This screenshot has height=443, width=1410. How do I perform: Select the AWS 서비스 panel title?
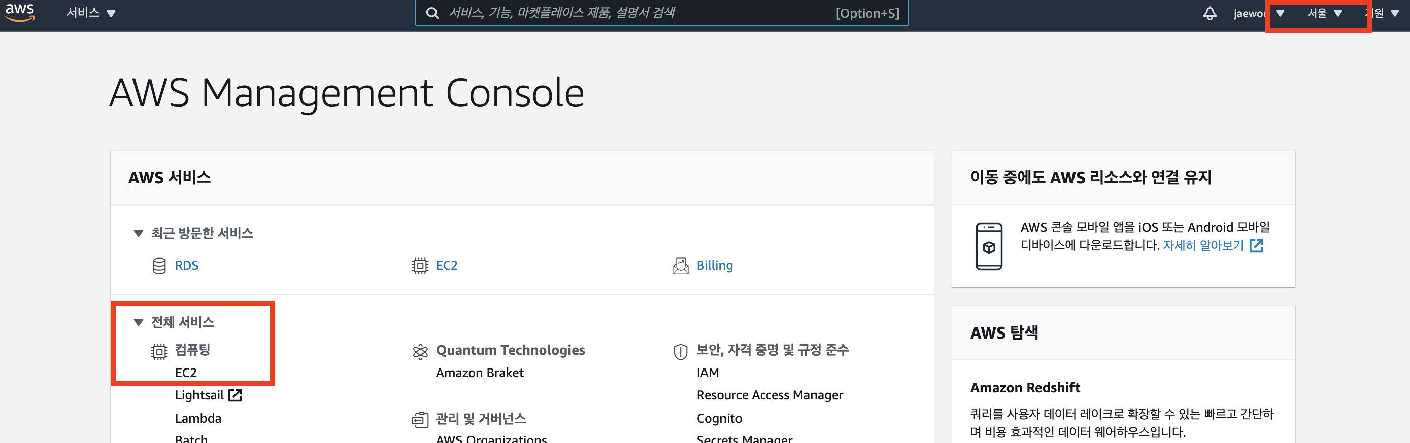[x=169, y=178]
